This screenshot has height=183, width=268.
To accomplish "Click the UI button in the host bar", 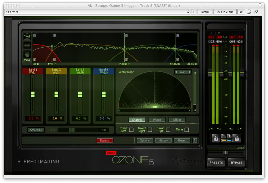I will pyautogui.click(x=241, y=12).
